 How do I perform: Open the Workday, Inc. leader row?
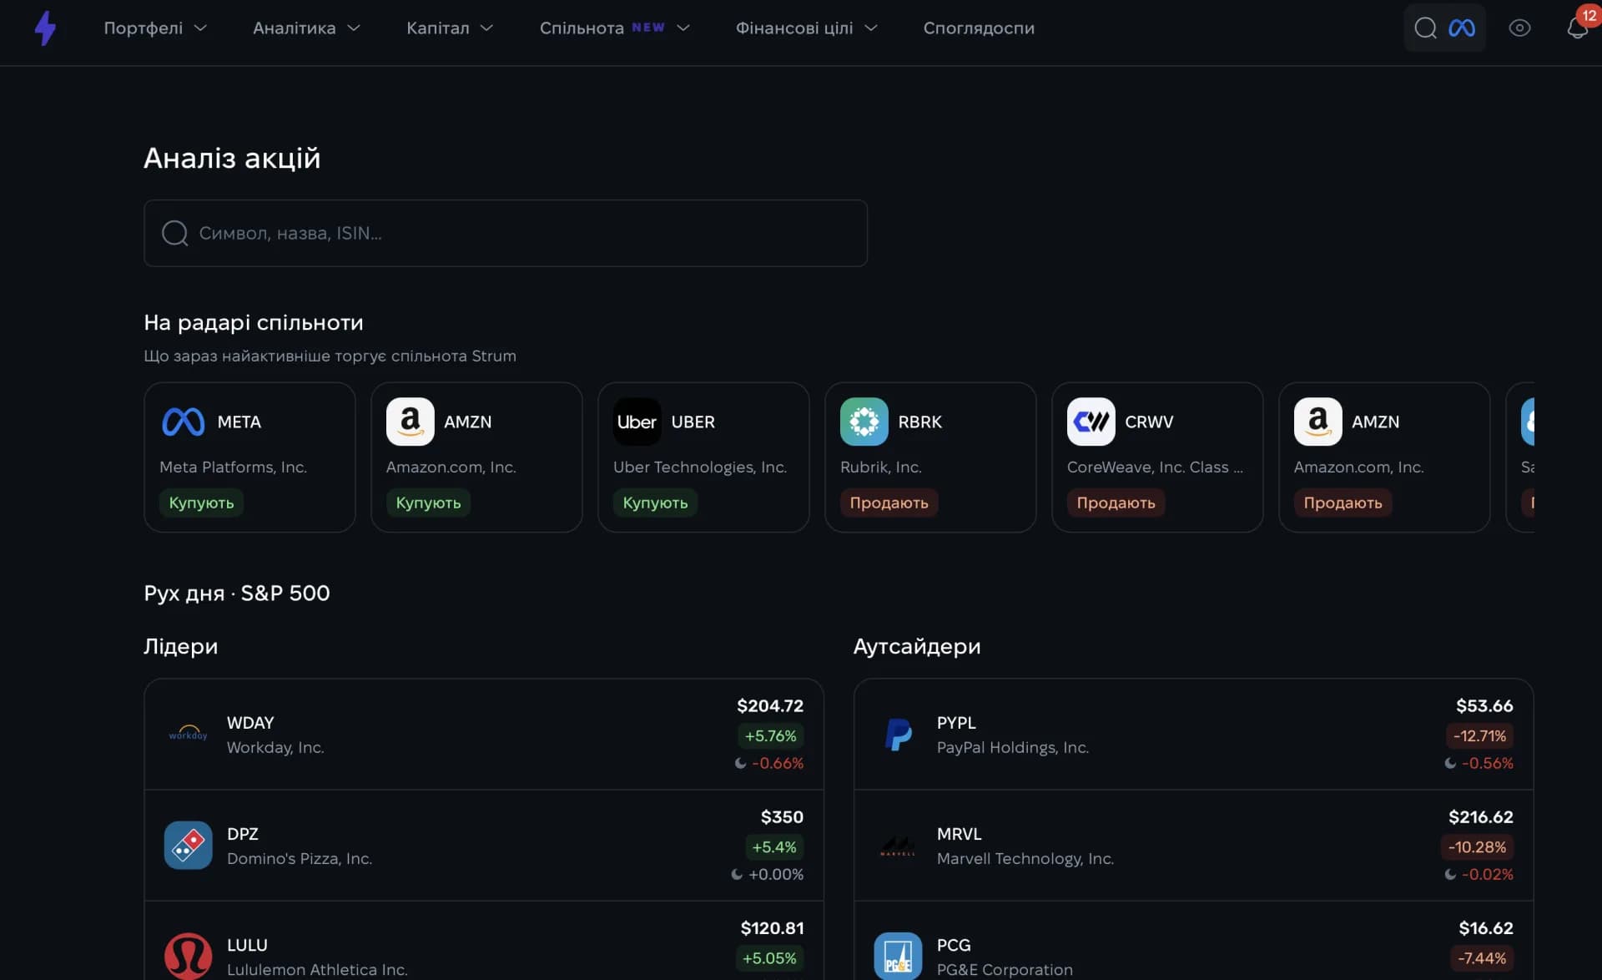[484, 734]
